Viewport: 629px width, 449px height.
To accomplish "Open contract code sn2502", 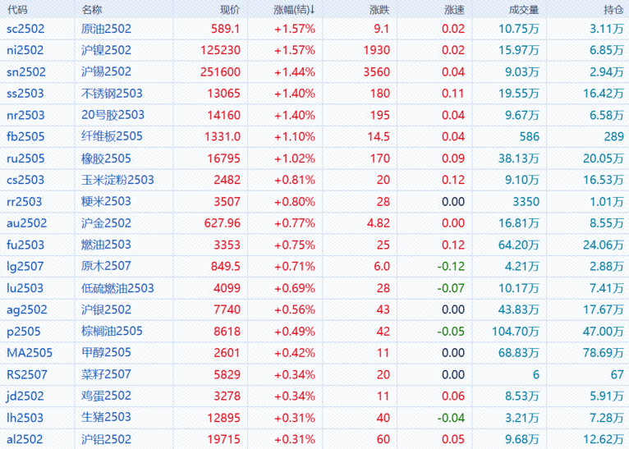I will [26, 71].
